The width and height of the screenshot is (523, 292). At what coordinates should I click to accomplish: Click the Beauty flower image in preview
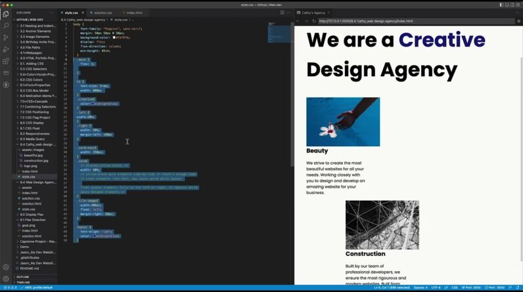click(343, 121)
